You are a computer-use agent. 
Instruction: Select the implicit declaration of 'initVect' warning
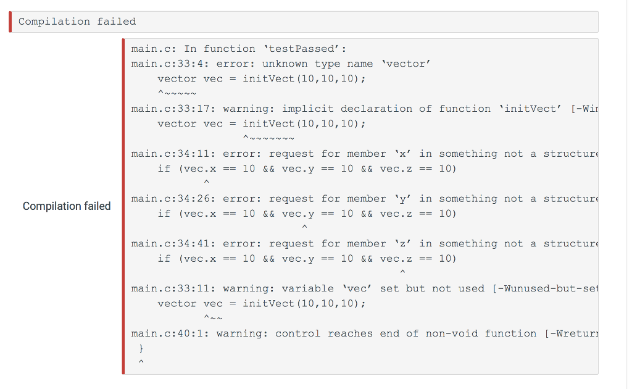click(x=364, y=109)
